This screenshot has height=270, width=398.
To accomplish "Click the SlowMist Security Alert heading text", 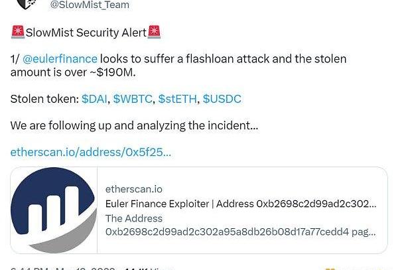I will (86, 32).
